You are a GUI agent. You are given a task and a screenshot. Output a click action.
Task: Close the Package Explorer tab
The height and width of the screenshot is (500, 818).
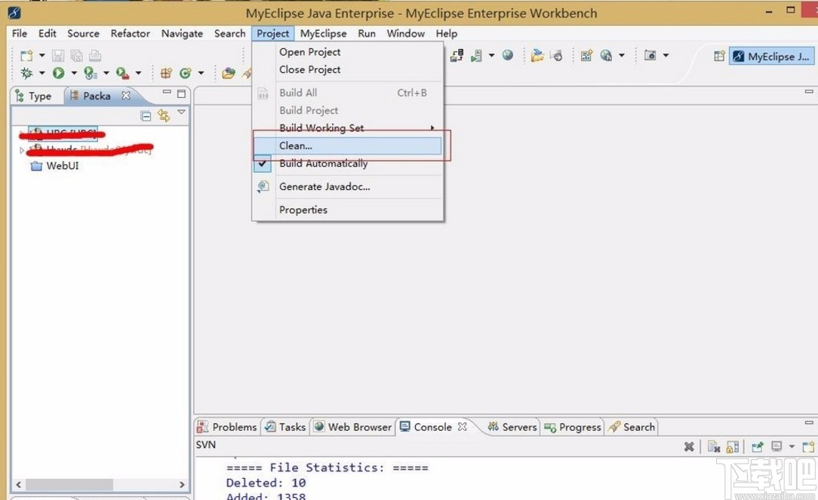[x=126, y=96]
